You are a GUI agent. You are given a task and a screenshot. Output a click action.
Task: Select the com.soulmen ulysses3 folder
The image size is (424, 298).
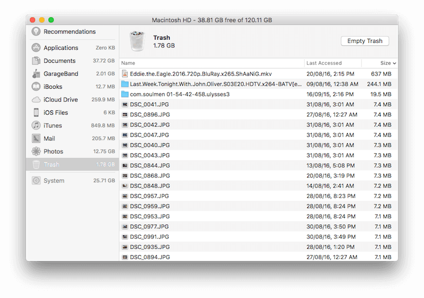(180, 94)
